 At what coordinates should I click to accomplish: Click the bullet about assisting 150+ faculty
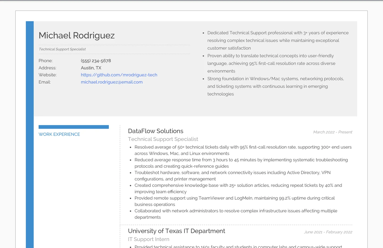pos(238,246)
